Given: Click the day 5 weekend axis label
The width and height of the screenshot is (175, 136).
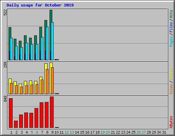Looking at the screenshot, I should 32,132.
